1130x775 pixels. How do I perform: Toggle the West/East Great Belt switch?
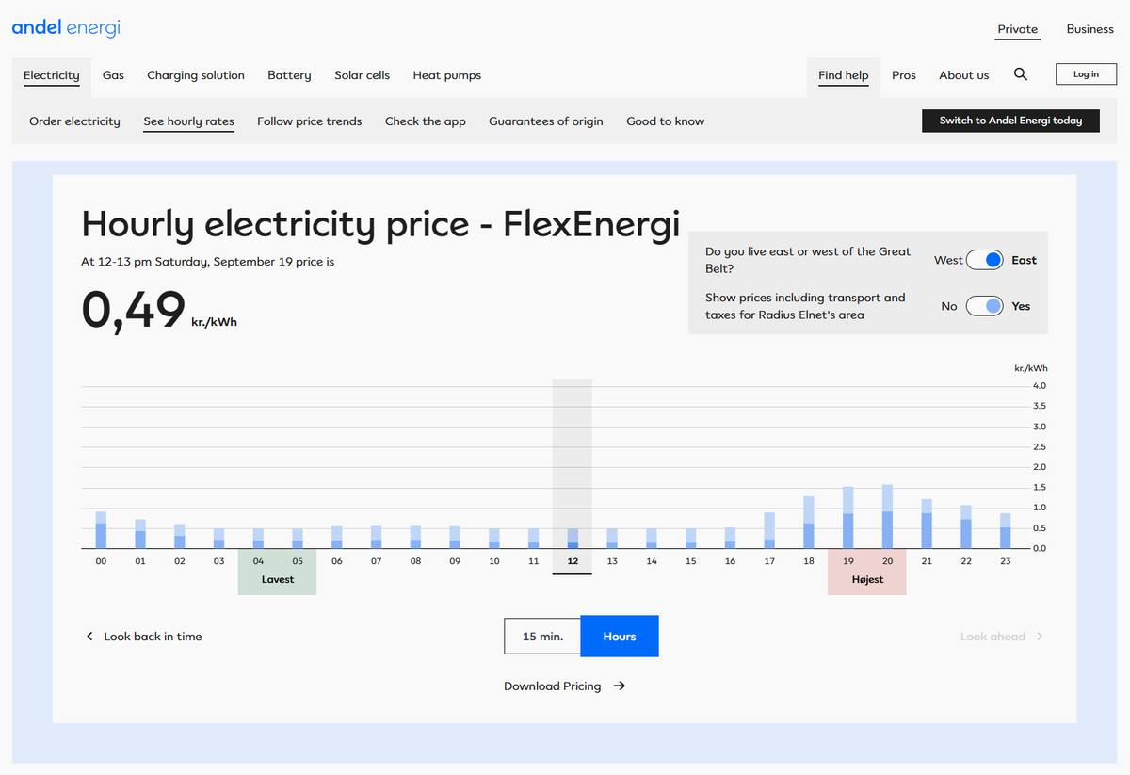(x=985, y=260)
